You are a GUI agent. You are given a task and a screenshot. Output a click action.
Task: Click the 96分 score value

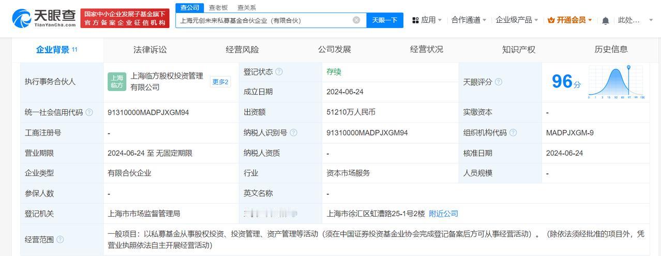(566, 82)
